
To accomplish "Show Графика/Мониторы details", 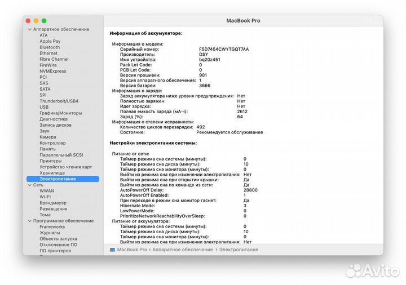I will [x=60, y=113].
